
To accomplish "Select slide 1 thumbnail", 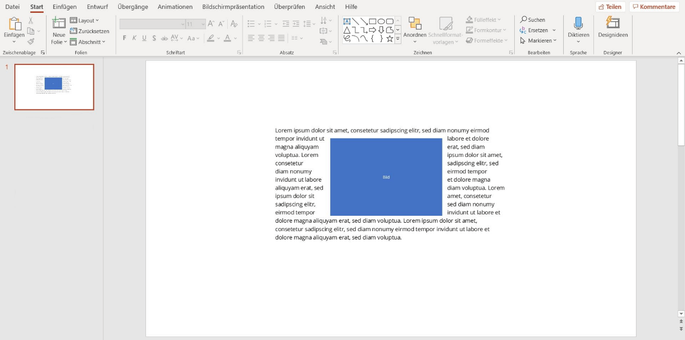I will coord(54,87).
